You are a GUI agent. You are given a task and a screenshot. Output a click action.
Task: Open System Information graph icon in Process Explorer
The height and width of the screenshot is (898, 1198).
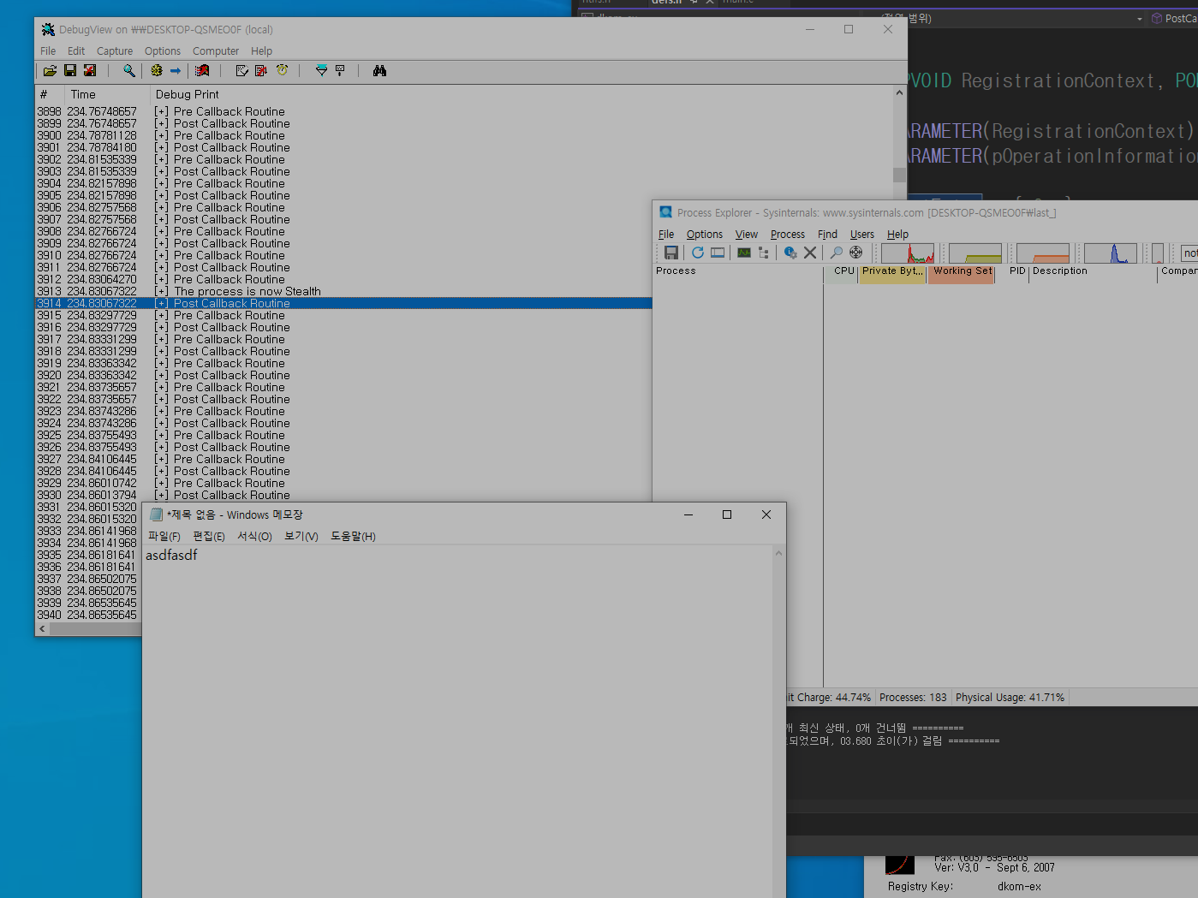(744, 253)
